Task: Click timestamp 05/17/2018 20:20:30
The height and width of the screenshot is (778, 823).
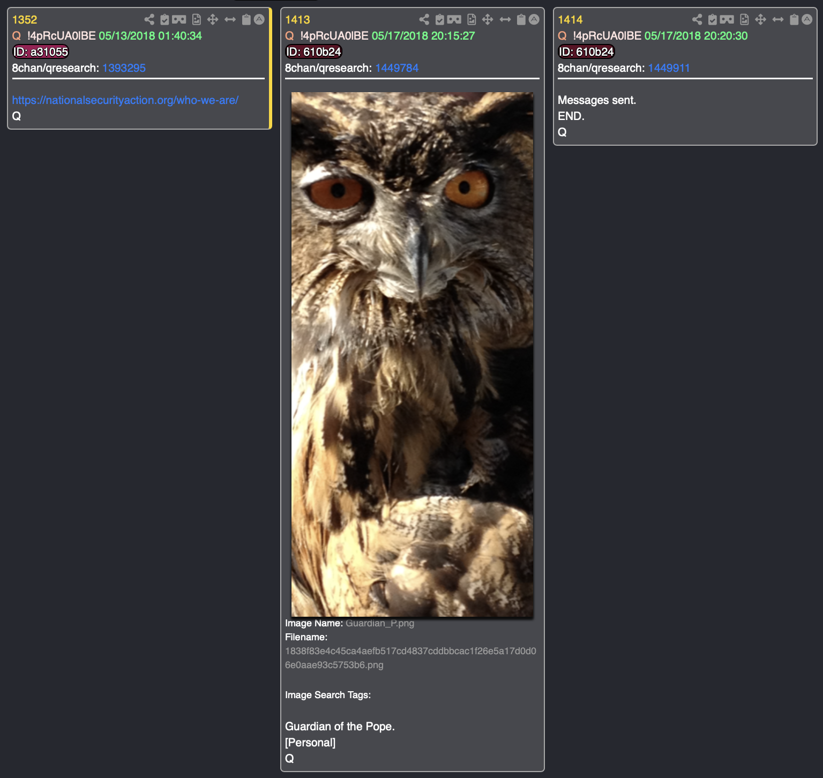Action: point(696,36)
